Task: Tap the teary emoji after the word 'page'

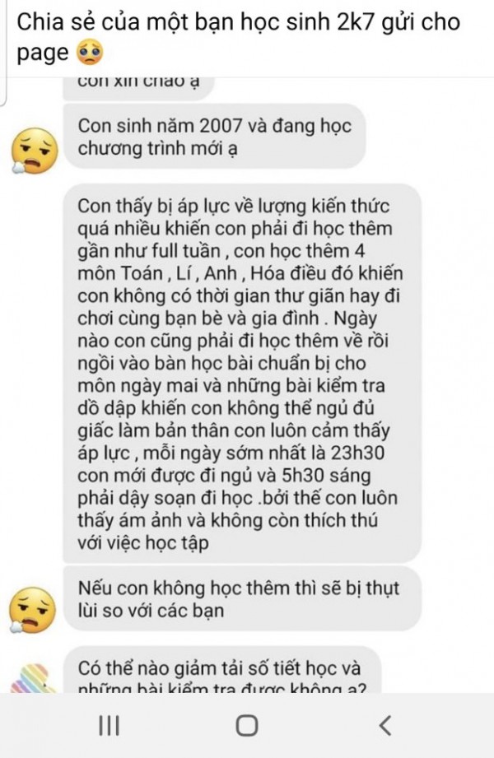Action: pyautogui.click(x=90, y=53)
